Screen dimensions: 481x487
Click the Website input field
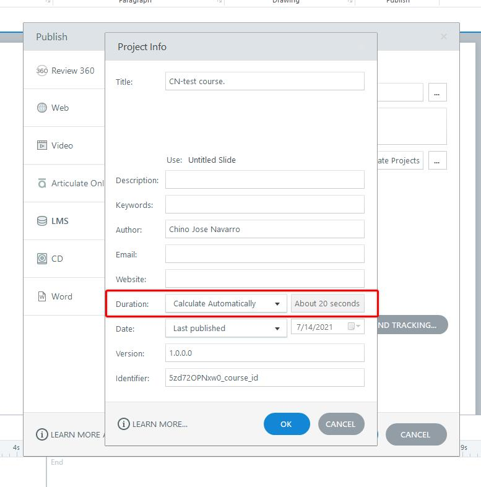[265, 278]
